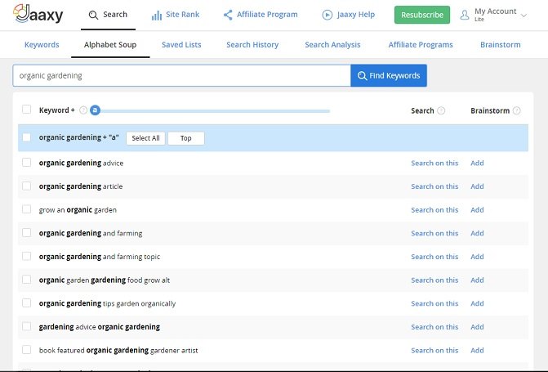Click Search on this for tips garden organically row

point(434,304)
